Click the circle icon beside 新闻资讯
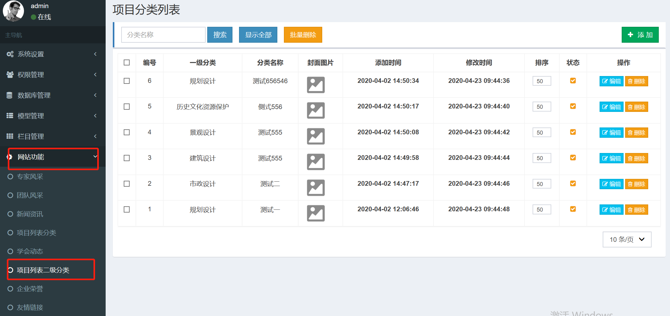This screenshot has width=670, height=316. [x=10, y=214]
